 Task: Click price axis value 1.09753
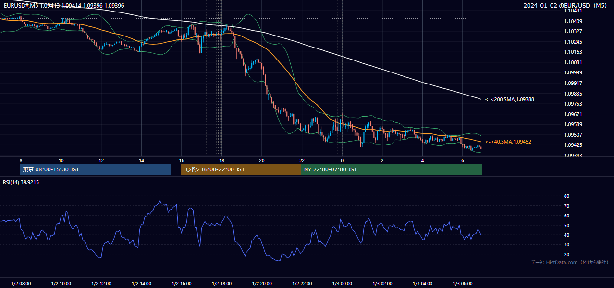tap(573, 104)
